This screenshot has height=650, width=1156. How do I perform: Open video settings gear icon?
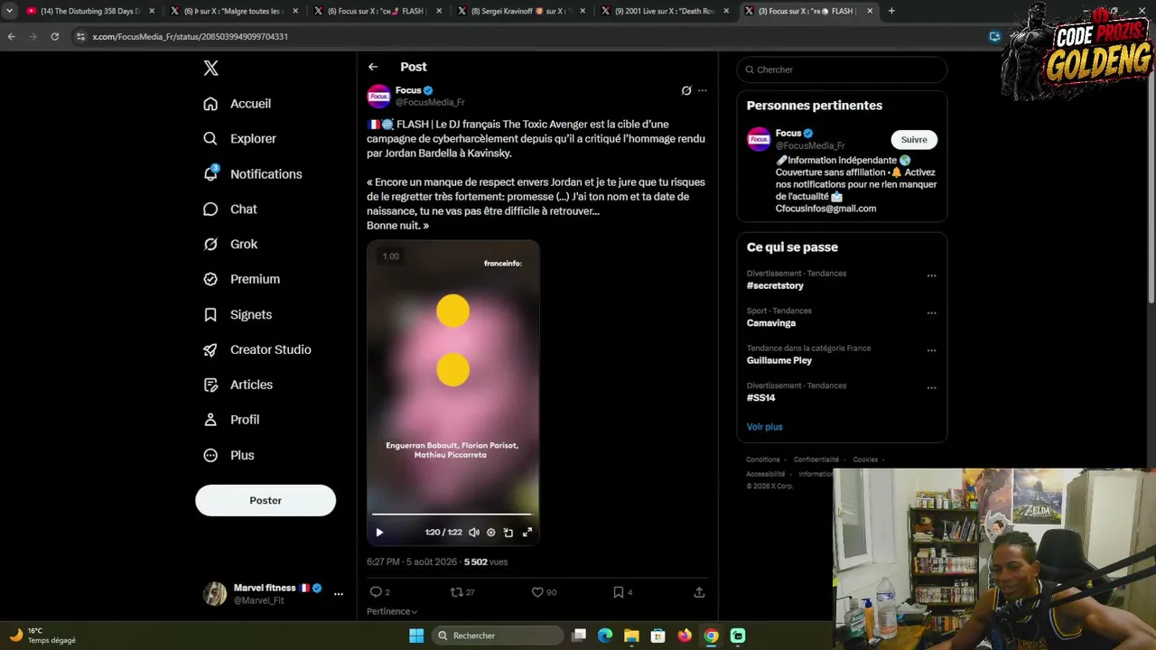coord(491,533)
